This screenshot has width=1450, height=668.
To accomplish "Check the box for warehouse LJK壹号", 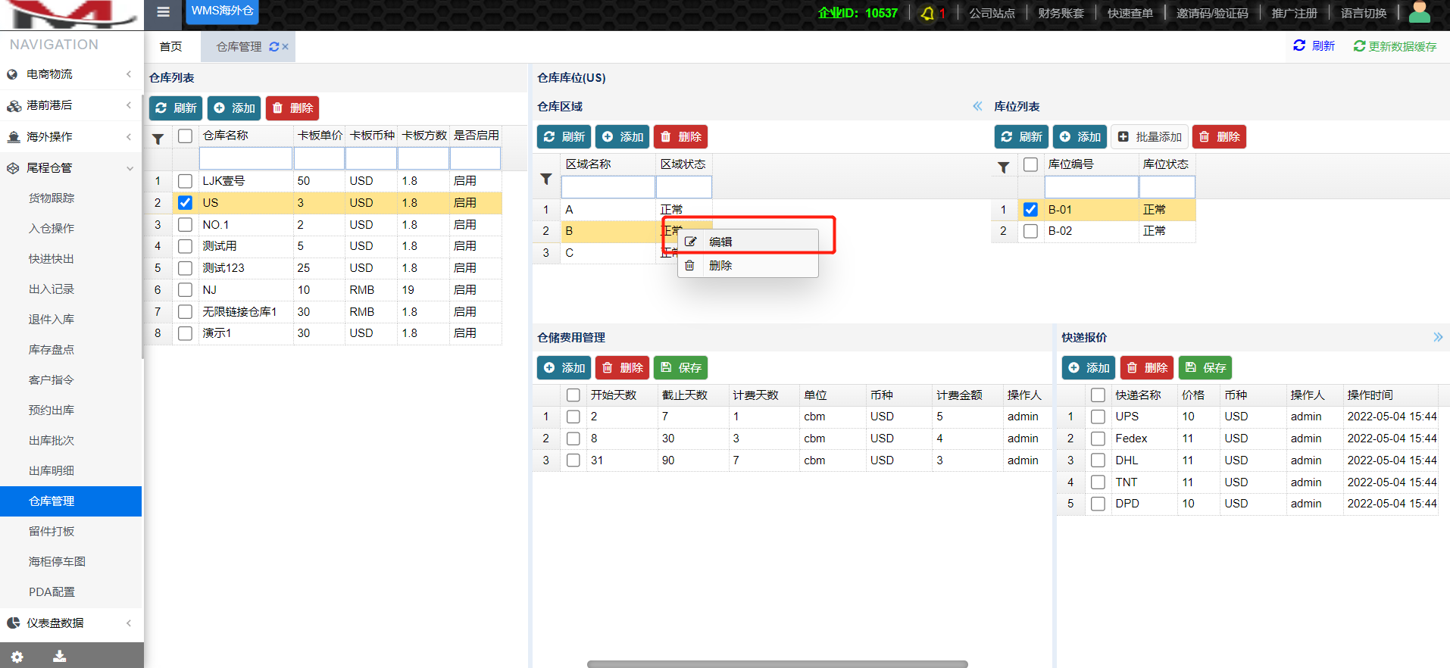I will coord(185,181).
